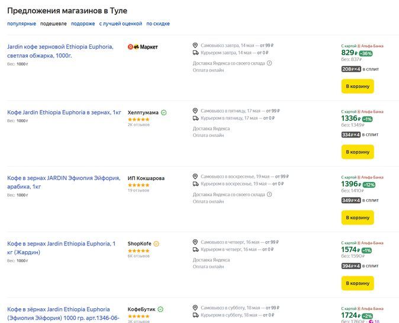This screenshot has height=323, width=399.
Task: Choose the 'по скидке' sort option
Action: pyautogui.click(x=158, y=24)
